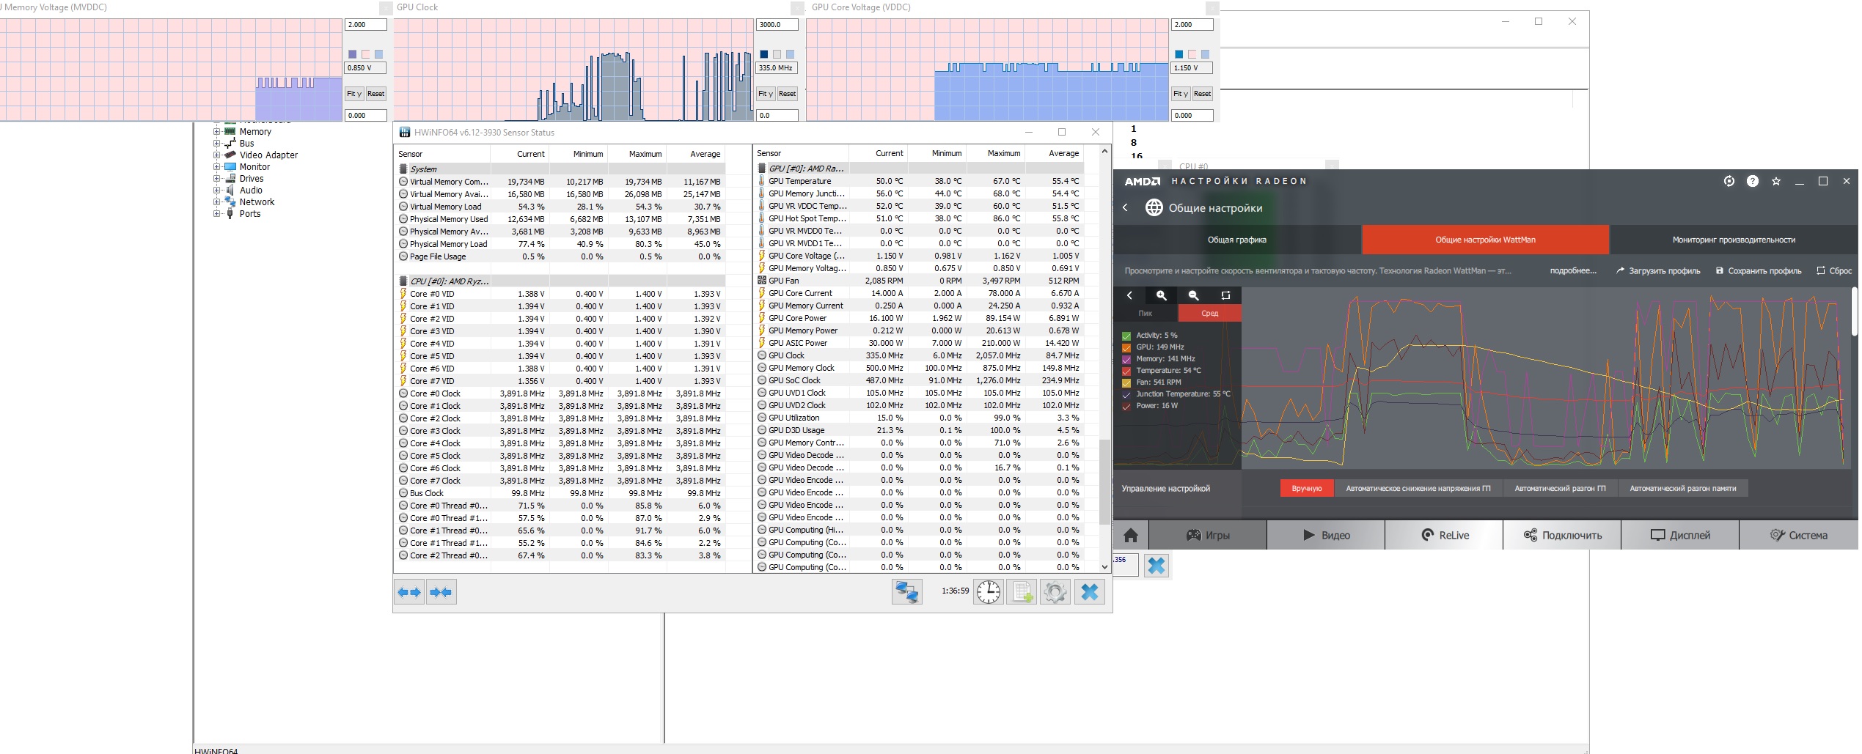Close the GPU Clock graph window
1862x754 pixels.
[x=797, y=8]
